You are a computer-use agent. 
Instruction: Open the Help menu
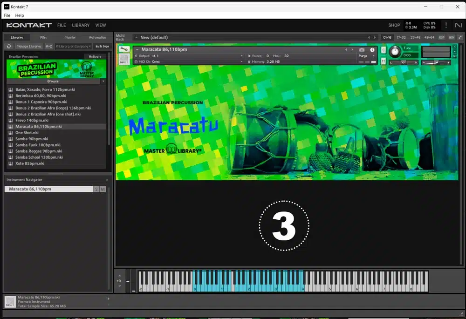20,15
